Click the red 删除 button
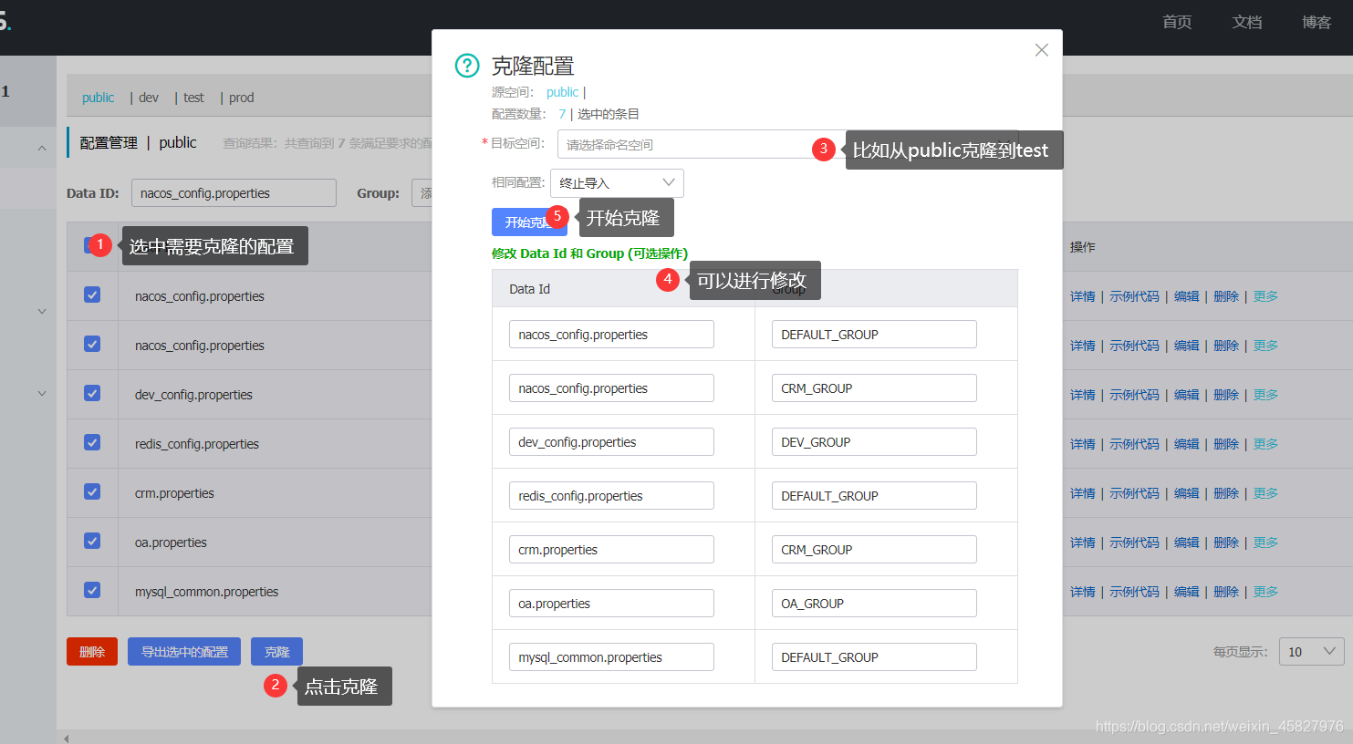The height and width of the screenshot is (744, 1353). (x=92, y=651)
